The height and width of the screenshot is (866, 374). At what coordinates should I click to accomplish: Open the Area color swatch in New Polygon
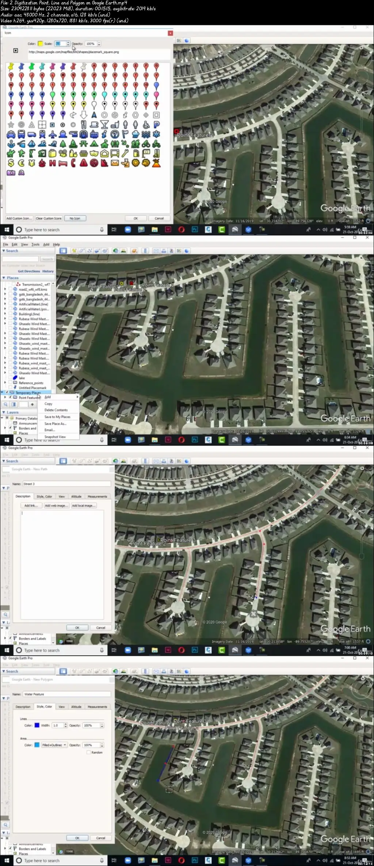click(x=37, y=745)
